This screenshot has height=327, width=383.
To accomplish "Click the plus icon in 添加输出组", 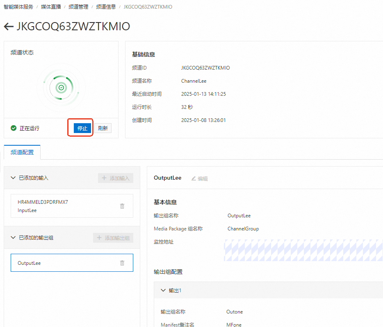I will point(99,238).
